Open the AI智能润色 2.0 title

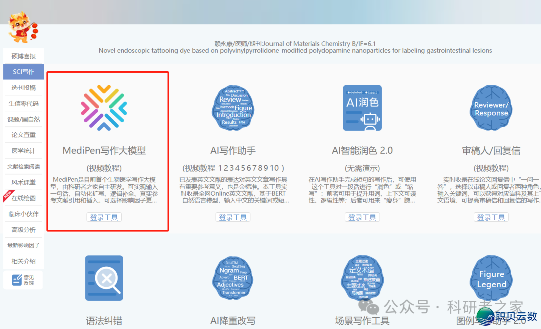(362, 151)
